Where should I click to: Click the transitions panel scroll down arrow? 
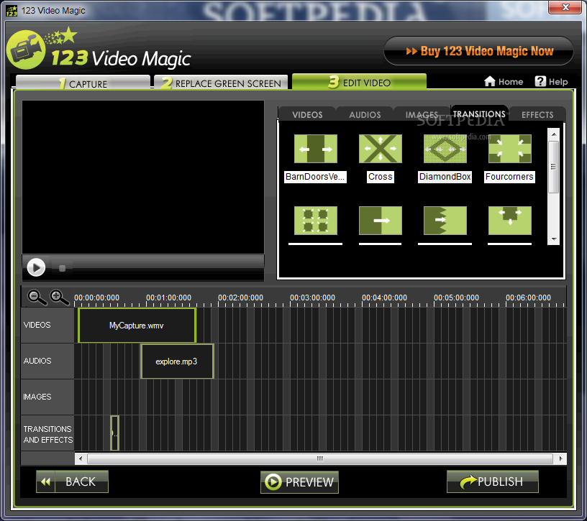point(554,239)
